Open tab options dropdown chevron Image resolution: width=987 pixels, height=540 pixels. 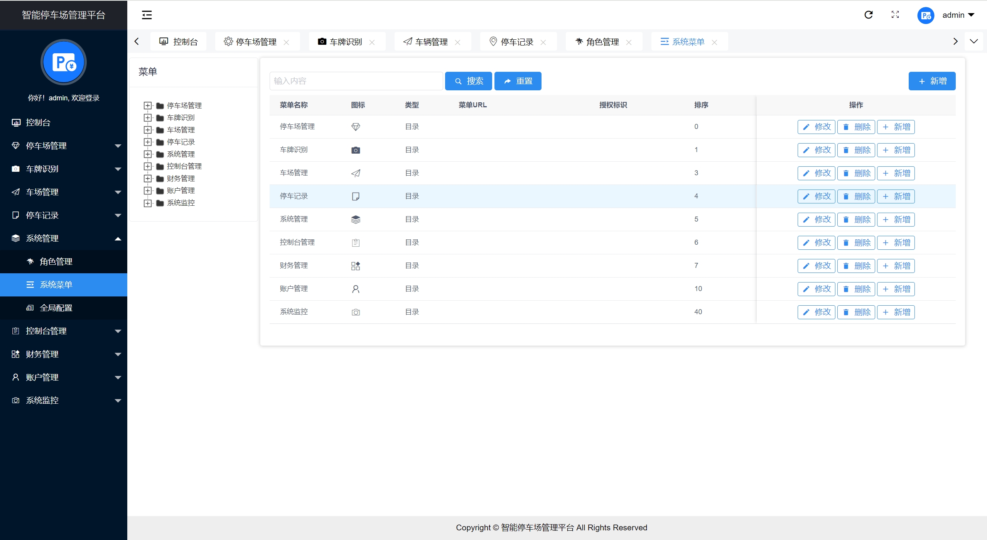974,41
